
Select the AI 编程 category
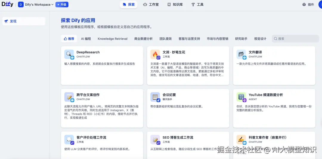(x=86, y=38)
